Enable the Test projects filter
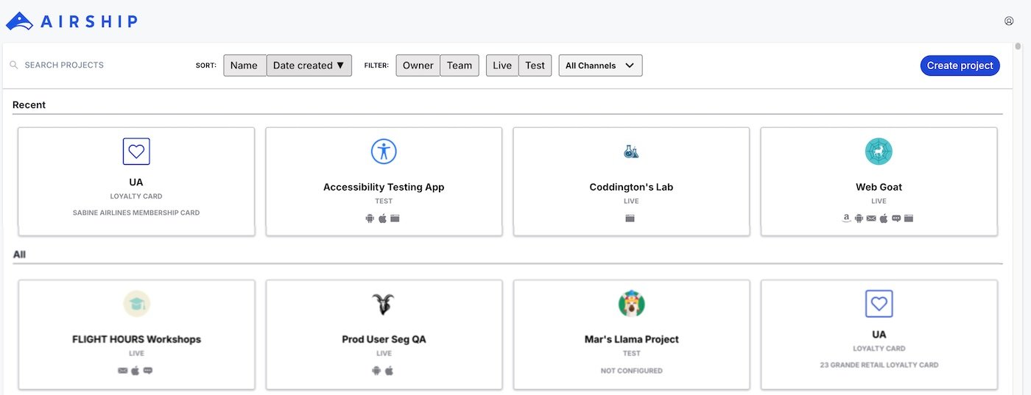 tap(535, 65)
